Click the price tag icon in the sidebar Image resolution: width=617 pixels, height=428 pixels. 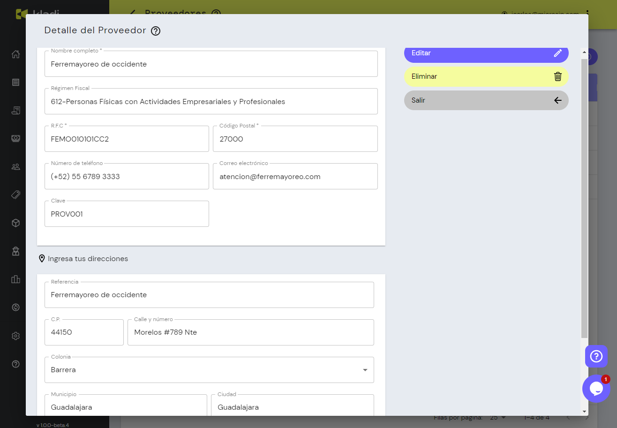pyautogui.click(x=15, y=195)
